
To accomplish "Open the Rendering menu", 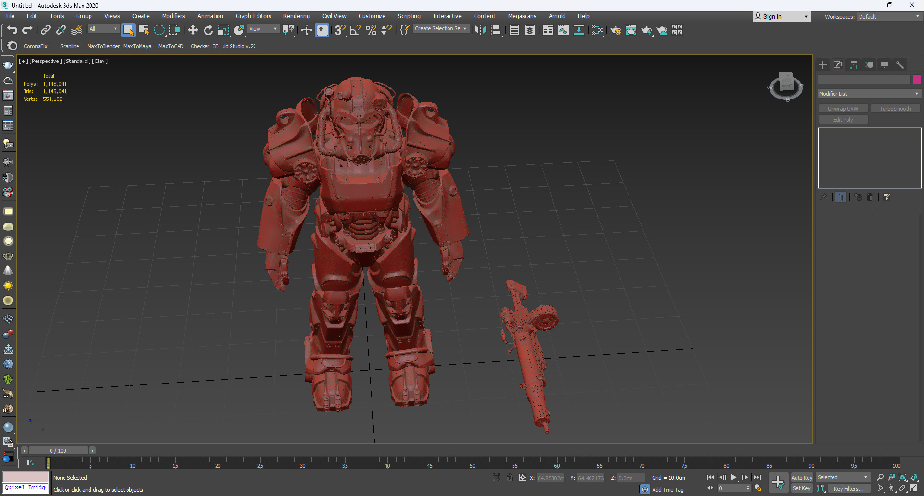I will click(x=296, y=16).
